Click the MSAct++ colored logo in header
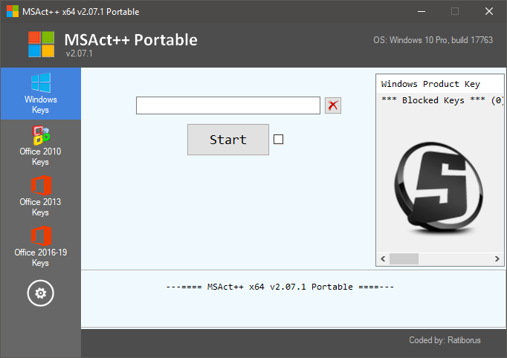 [41, 44]
